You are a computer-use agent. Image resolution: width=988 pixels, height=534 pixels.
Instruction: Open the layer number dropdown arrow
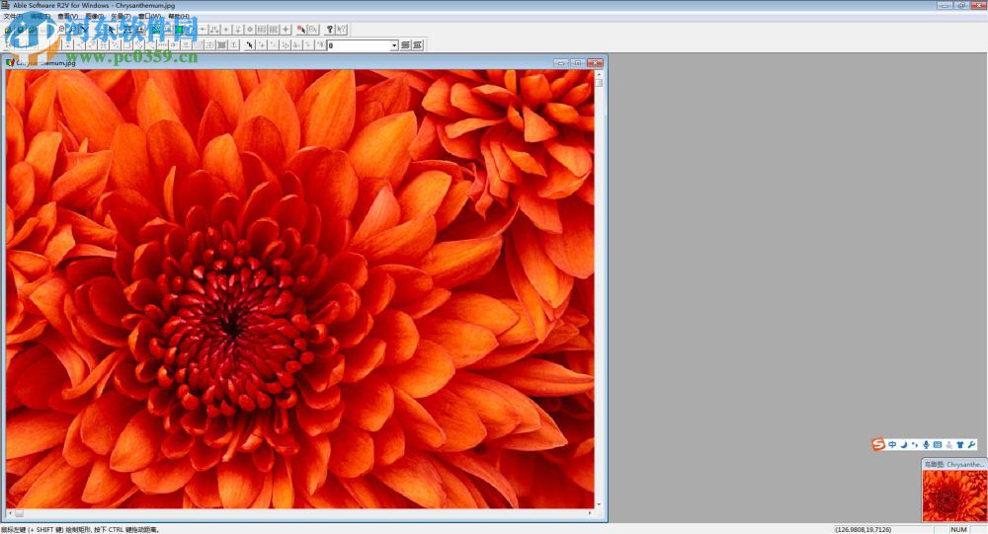394,45
